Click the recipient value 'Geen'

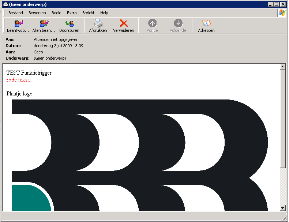click(38, 52)
